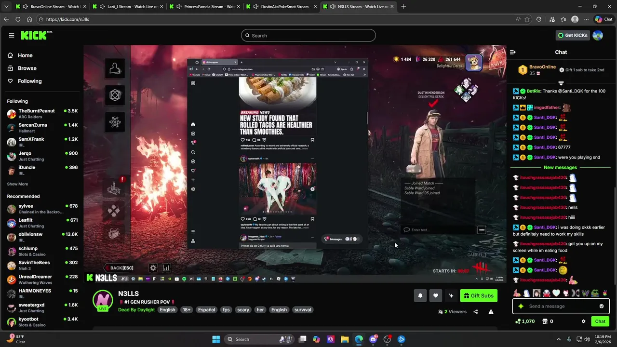The width and height of the screenshot is (617, 347).
Task: Add this page to favorites star
Action: tap(527, 19)
